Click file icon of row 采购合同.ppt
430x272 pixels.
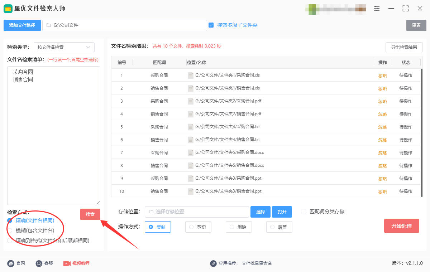pyautogui.click(x=191, y=179)
